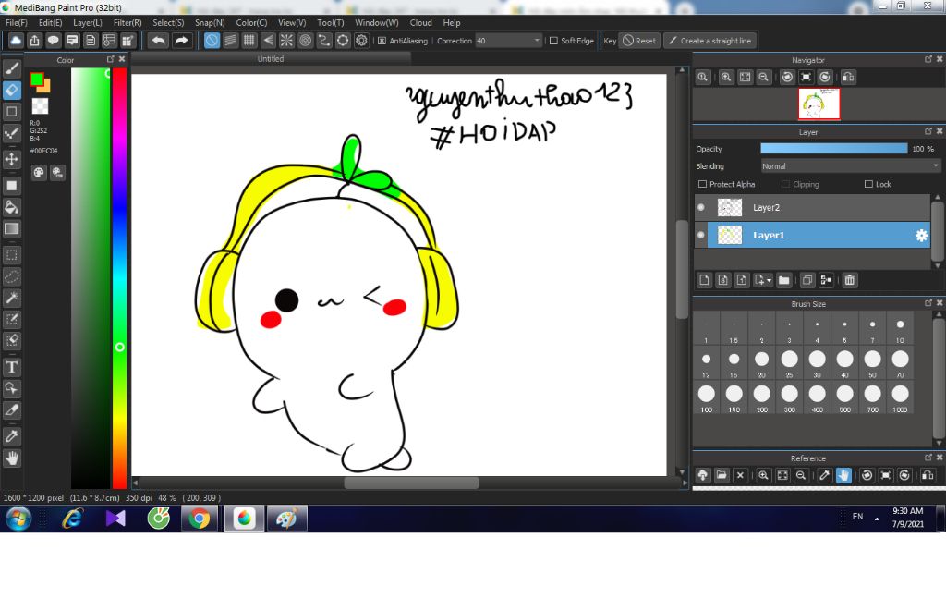Select the Bucket fill tool
This screenshot has width=946, height=611.
point(11,207)
